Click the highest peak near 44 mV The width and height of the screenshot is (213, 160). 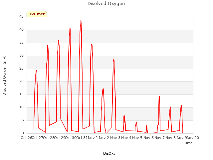point(81,20)
